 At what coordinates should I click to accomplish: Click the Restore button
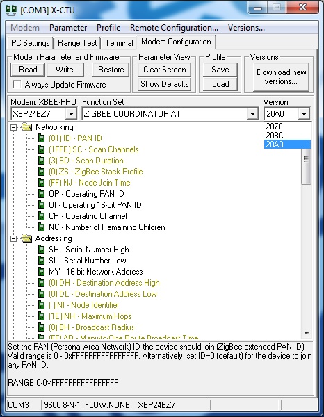pyautogui.click(x=111, y=69)
